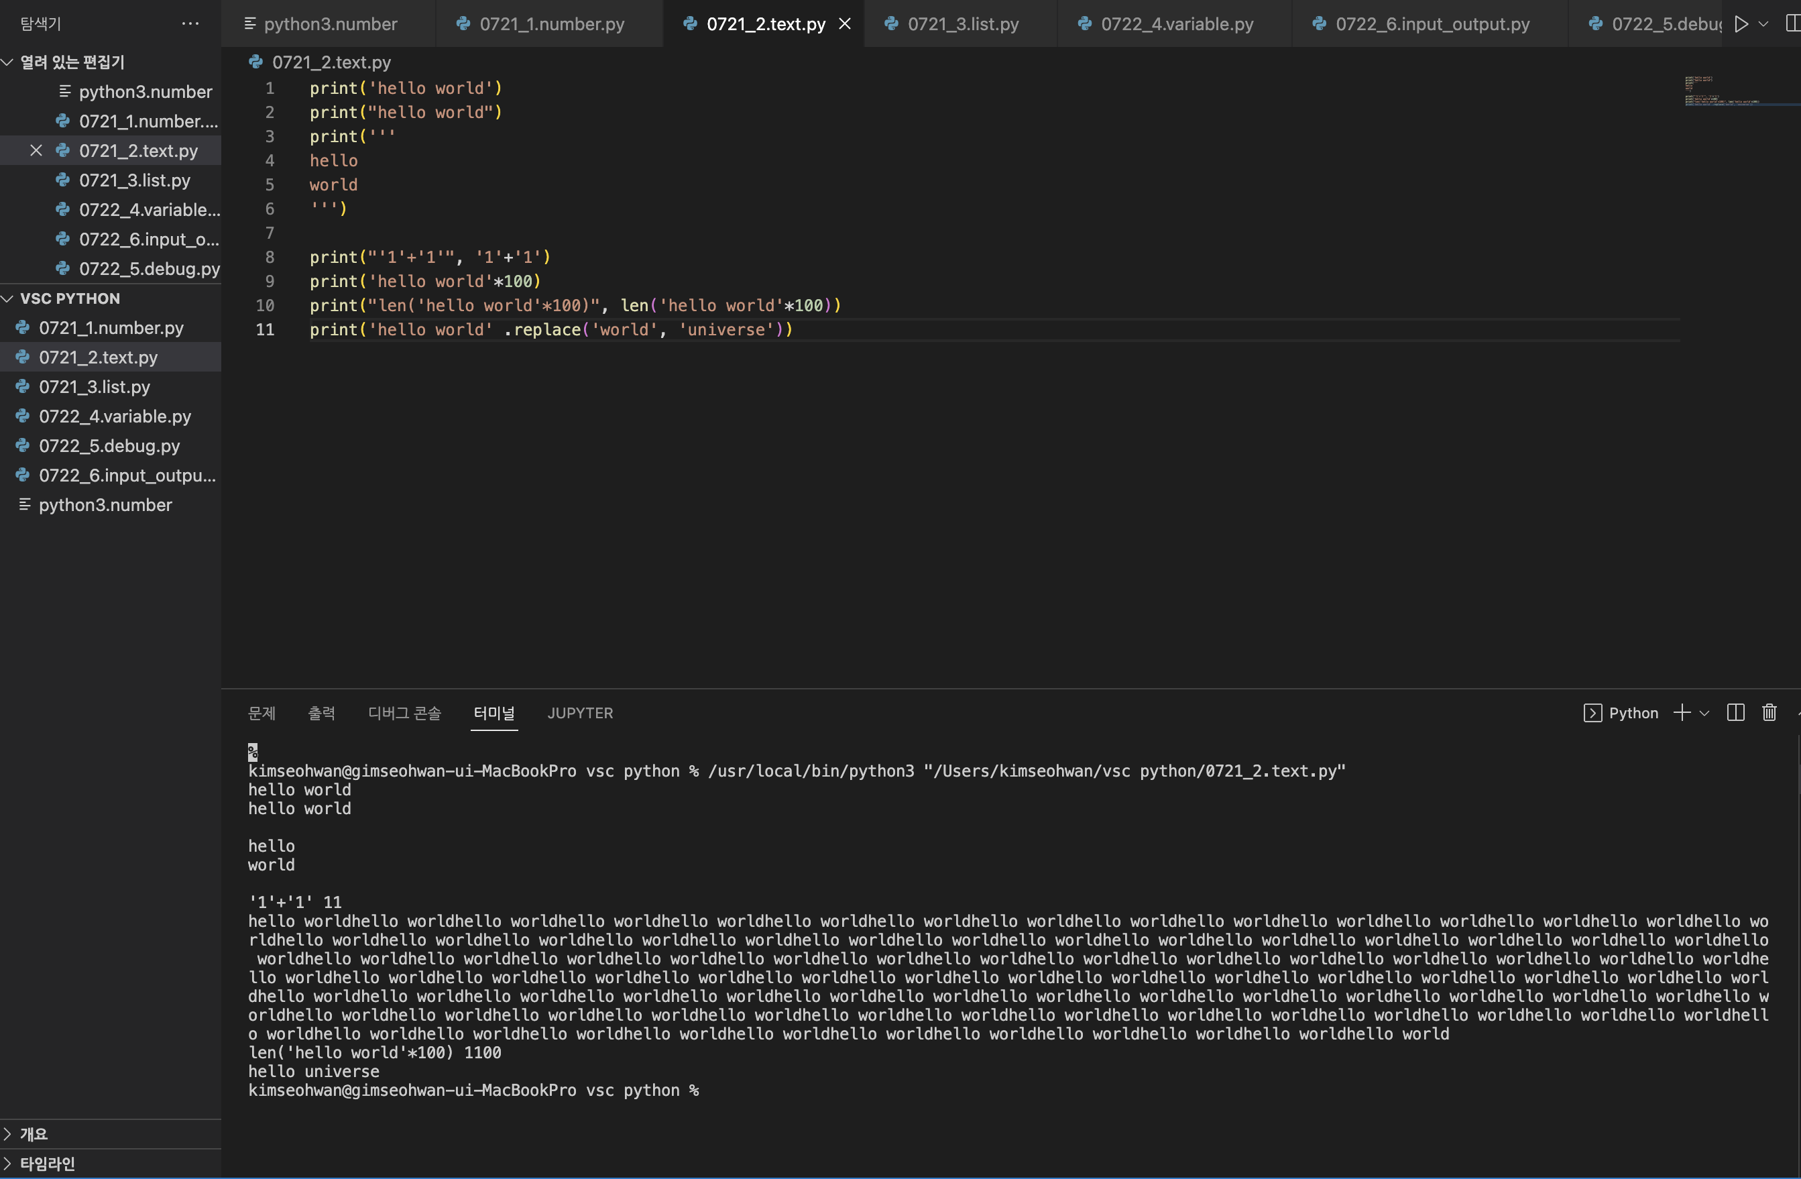The height and width of the screenshot is (1179, 1801).
Task: Create a new terminal with plus icon
Action: tap(1682, 713)
